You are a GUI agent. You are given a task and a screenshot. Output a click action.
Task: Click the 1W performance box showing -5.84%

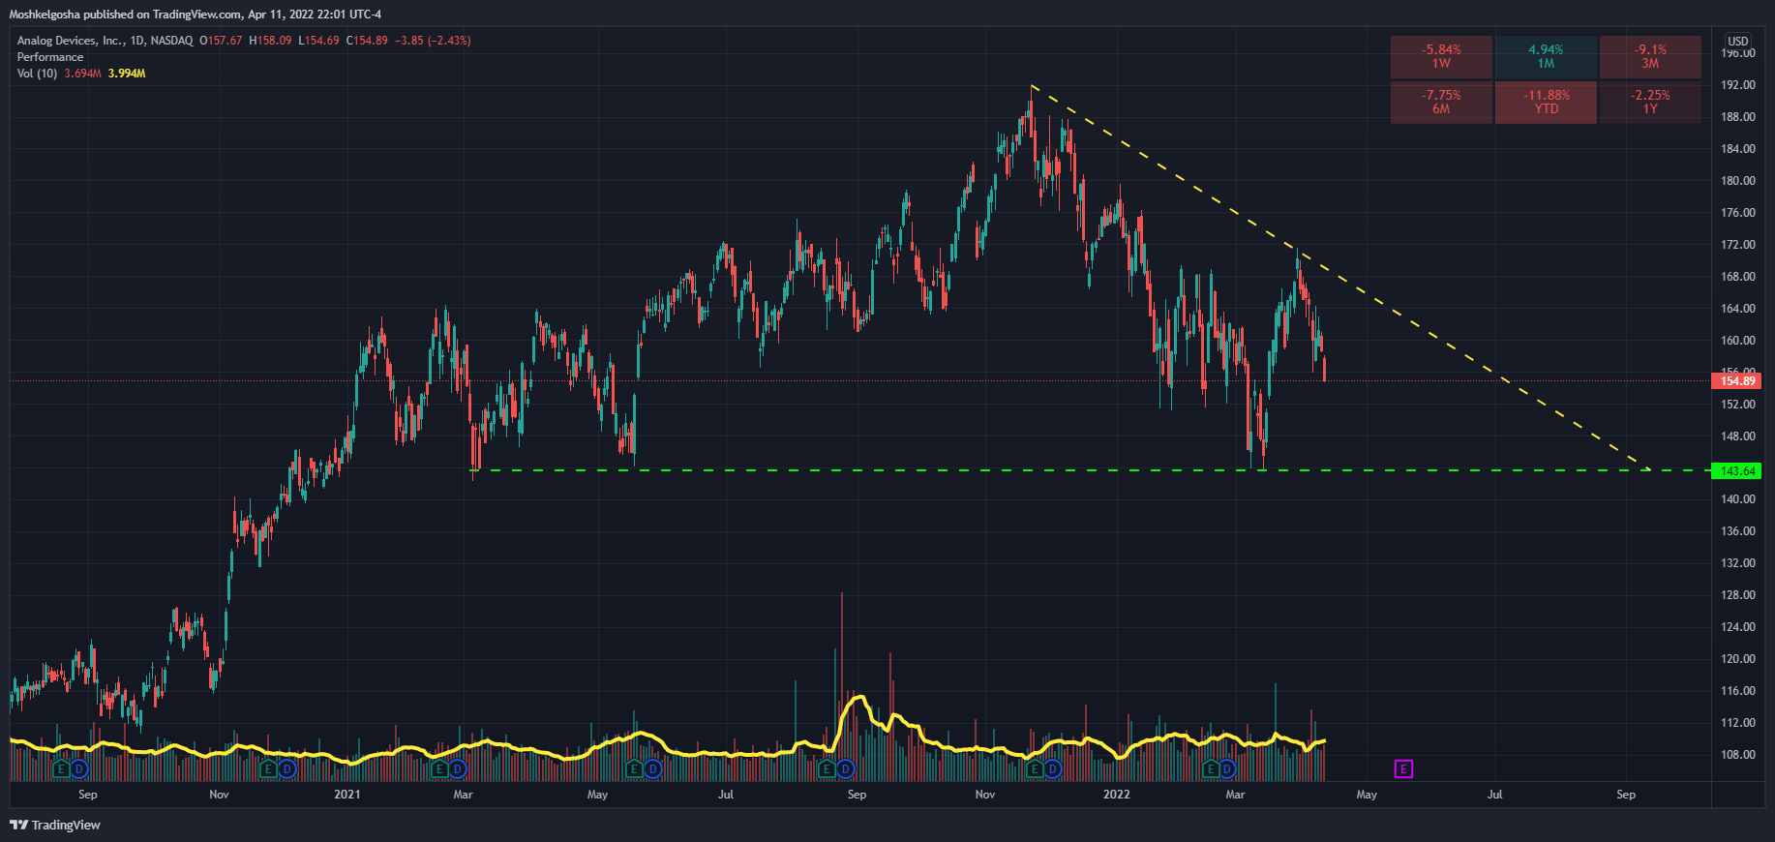click(x=1441, y=56)
